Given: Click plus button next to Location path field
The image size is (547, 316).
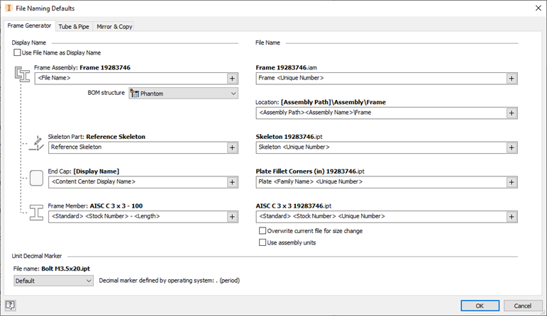Looking at the screenshot, I should pos(511,113).
